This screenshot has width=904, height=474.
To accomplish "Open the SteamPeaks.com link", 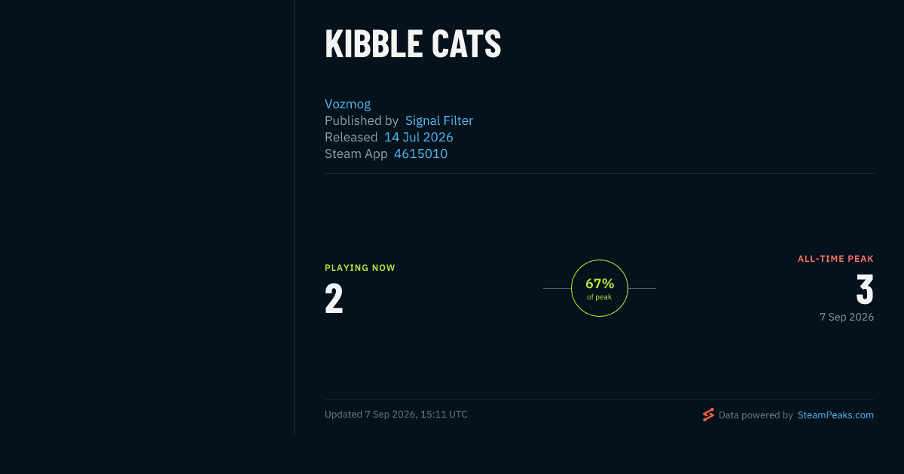I will 835,415.
